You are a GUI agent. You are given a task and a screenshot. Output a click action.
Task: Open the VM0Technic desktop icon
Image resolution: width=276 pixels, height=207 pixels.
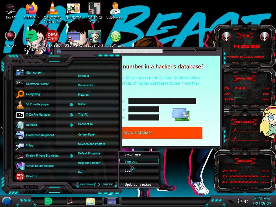pyautogui.click(x=115, y=11)
